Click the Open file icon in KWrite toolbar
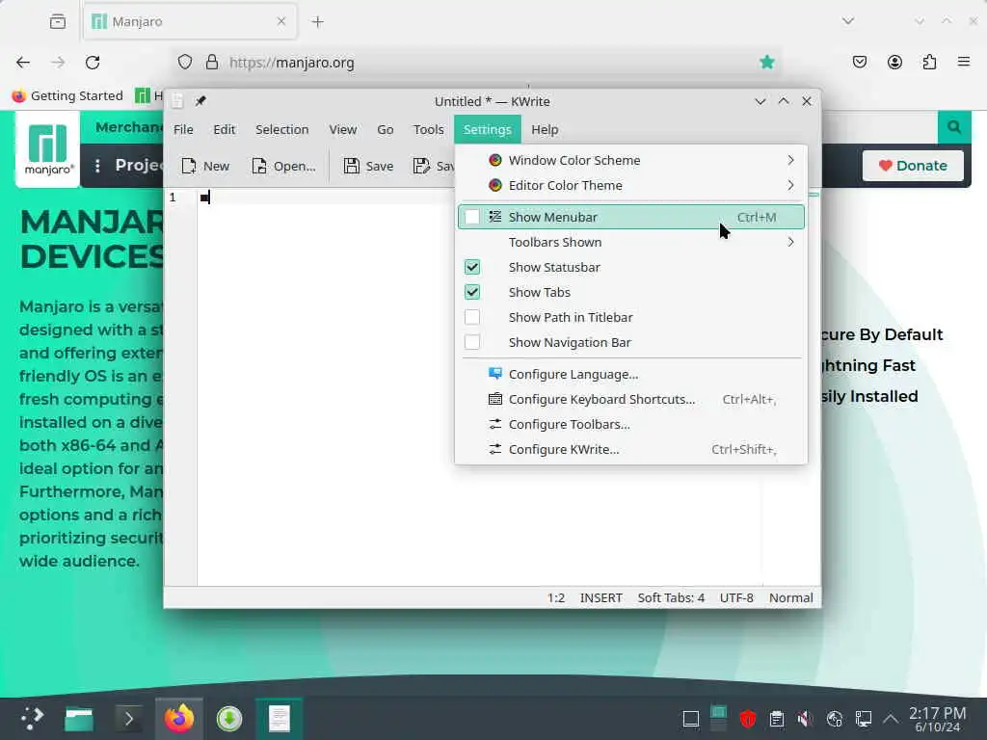Image resolution: width=987 pixels, height=740 pixels. tap(258, 166)
